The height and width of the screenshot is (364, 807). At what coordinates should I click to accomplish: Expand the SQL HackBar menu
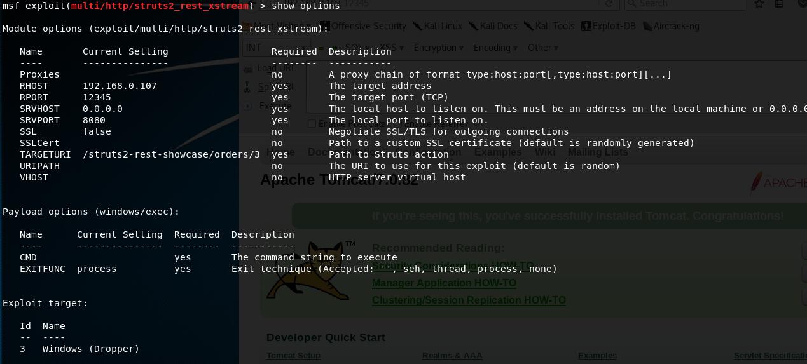(357, 48)
